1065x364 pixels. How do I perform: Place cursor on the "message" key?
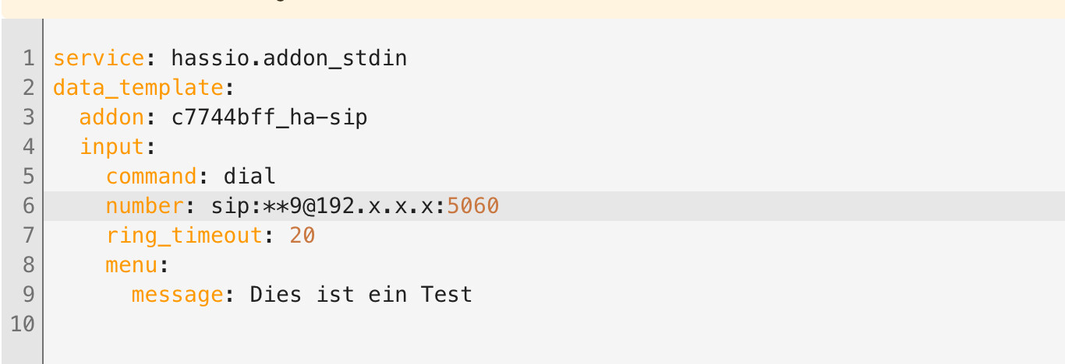[x=177, y=295]
